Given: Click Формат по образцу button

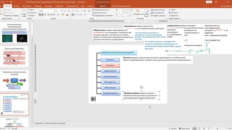Looking at the screenshot, I should tap(11, 16).
